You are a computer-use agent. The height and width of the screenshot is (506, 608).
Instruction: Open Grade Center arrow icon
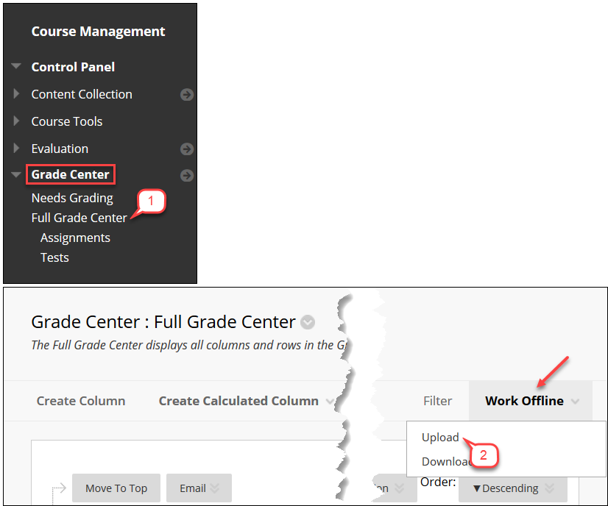pyautogui.click(x=187, y=176)
